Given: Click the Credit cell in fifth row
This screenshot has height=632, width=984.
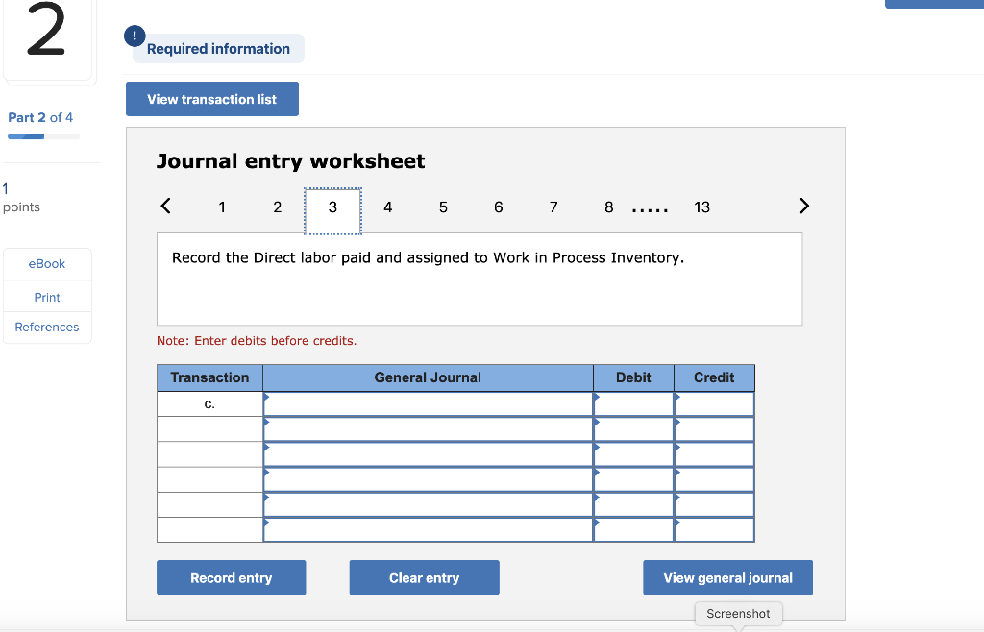Looking at the screenshot, I should (x=714, y=504).
